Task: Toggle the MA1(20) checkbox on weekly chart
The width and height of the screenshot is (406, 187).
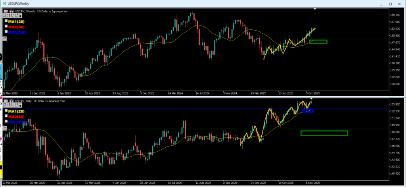Action: pos(6,21)
